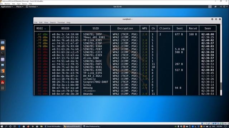Open the VirtualBox Devices menu
The height and width of the screenshot is (128, 229).
25,4
